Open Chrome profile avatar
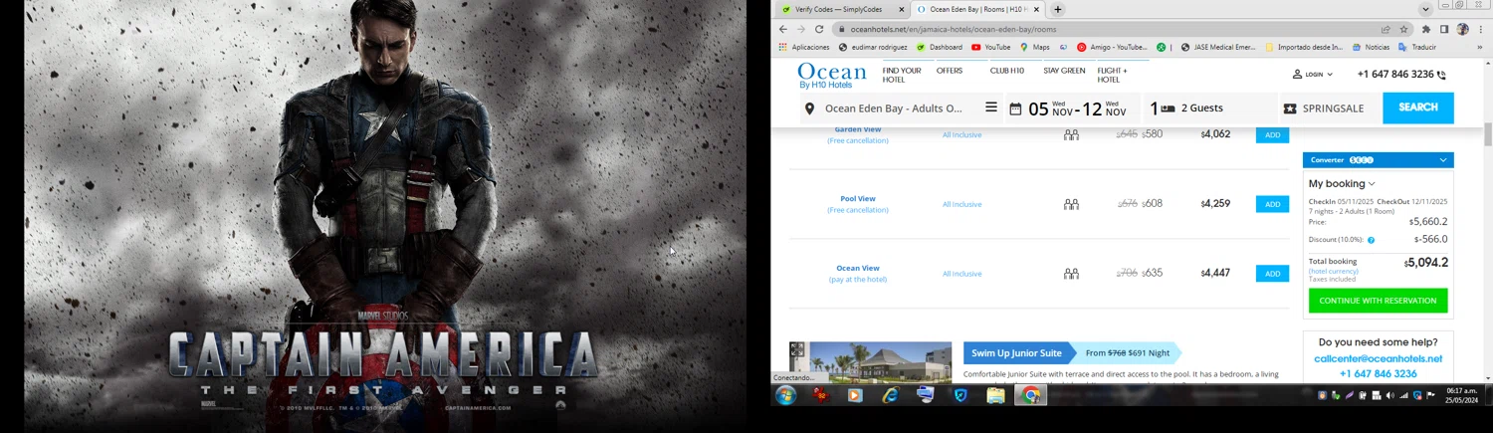 [1462, 29]
